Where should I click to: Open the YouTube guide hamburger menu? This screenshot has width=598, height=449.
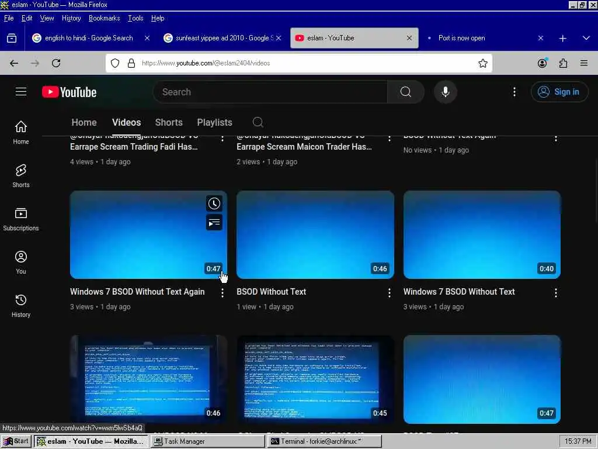(21, 92)
